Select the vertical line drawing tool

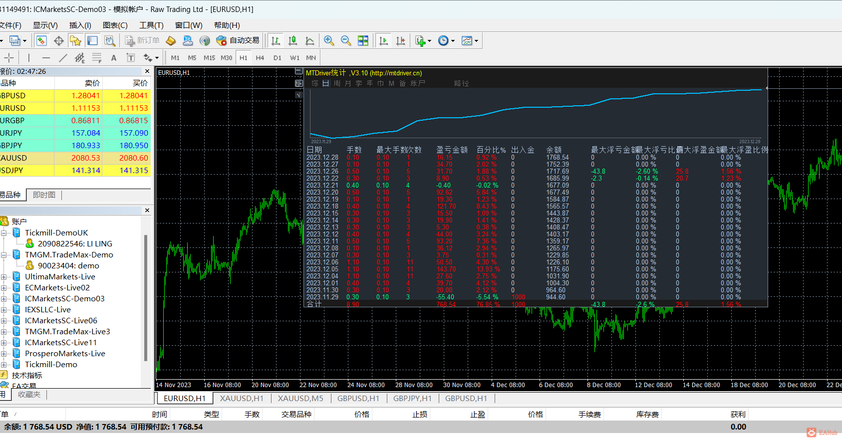(29, 58)
